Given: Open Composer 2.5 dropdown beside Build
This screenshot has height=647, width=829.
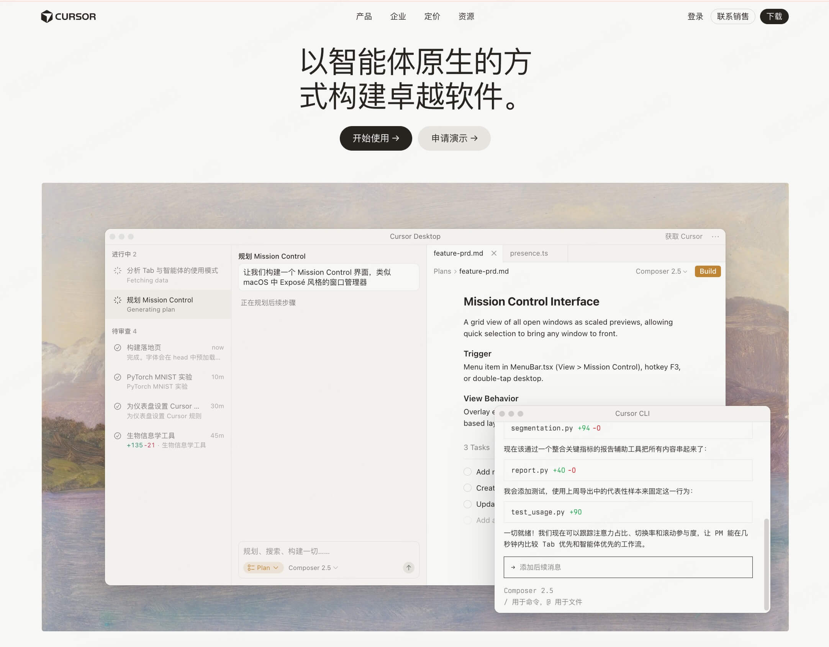Looking at the screenshot, I should (662, 271).
